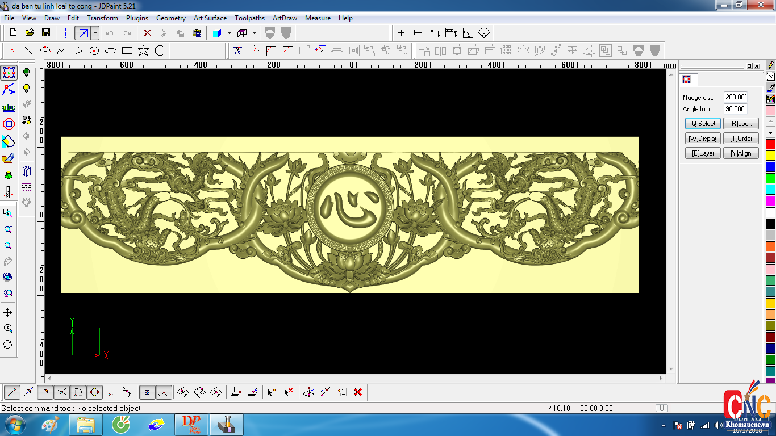Open the Toolpaths menu

(x=249, y=18)
